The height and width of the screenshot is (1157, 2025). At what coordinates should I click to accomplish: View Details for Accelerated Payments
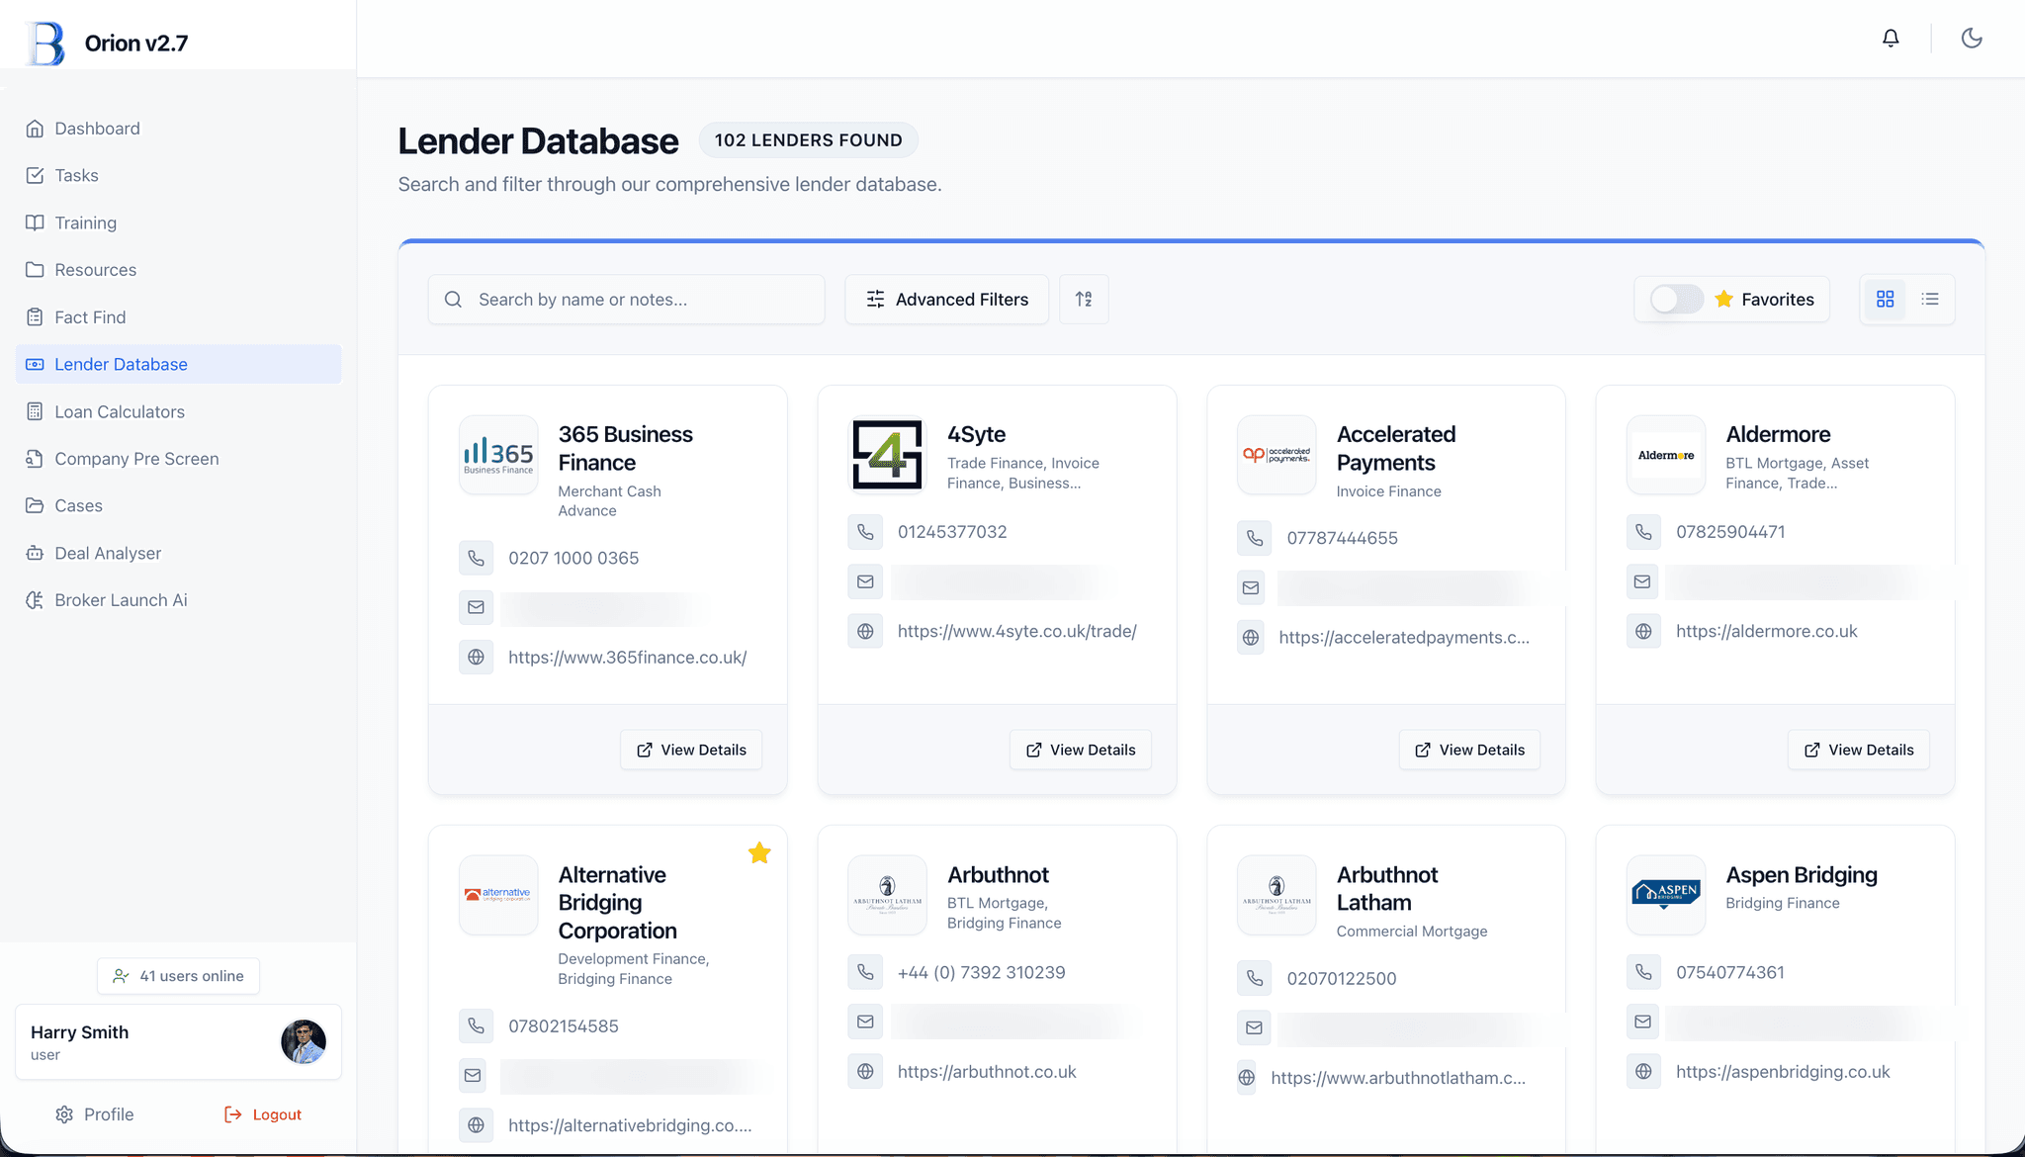1469,750
